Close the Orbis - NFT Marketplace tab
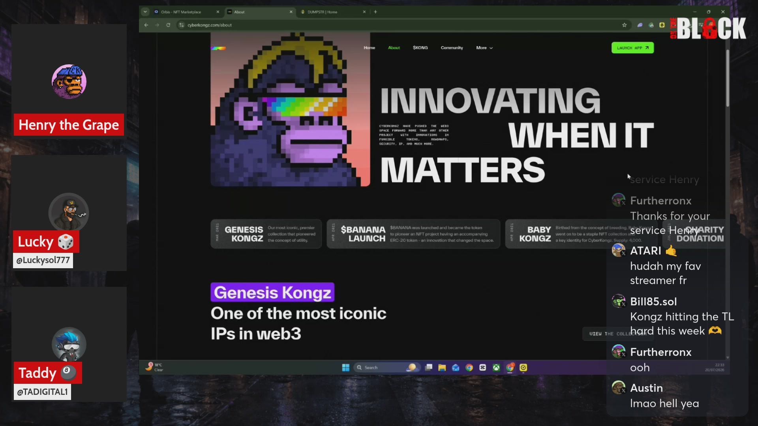Viewport: 758px width, 426px height. tap(218, 12)
